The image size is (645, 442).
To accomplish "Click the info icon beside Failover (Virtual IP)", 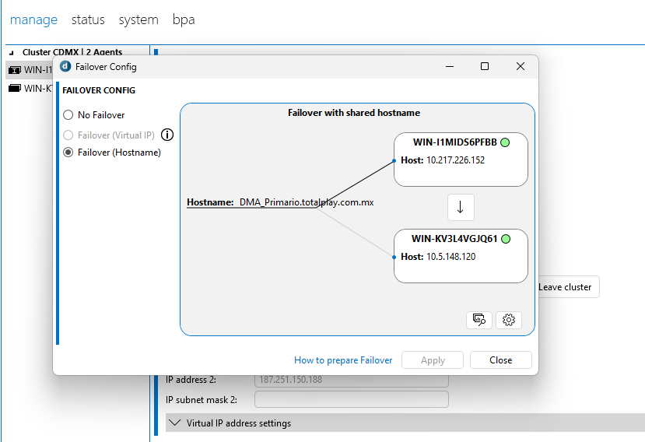I will [x=167, y=135].
